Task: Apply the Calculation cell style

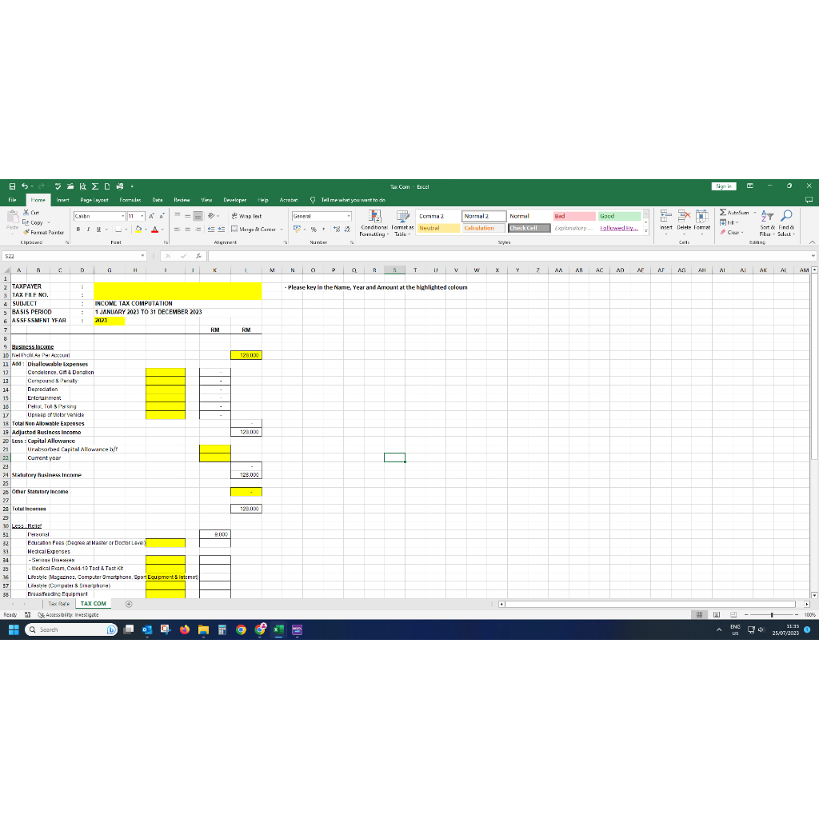Action: [x=484, y=228]
